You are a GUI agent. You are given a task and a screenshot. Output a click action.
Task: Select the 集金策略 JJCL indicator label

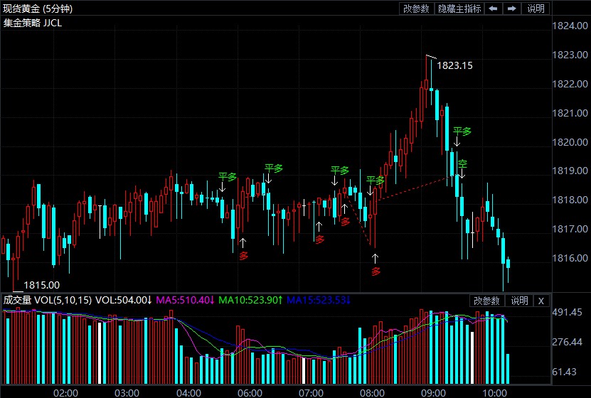(32, 23)
